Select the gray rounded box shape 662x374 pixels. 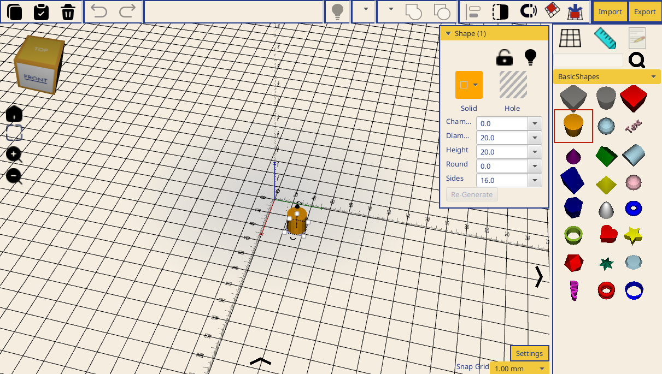pos(573,98)
